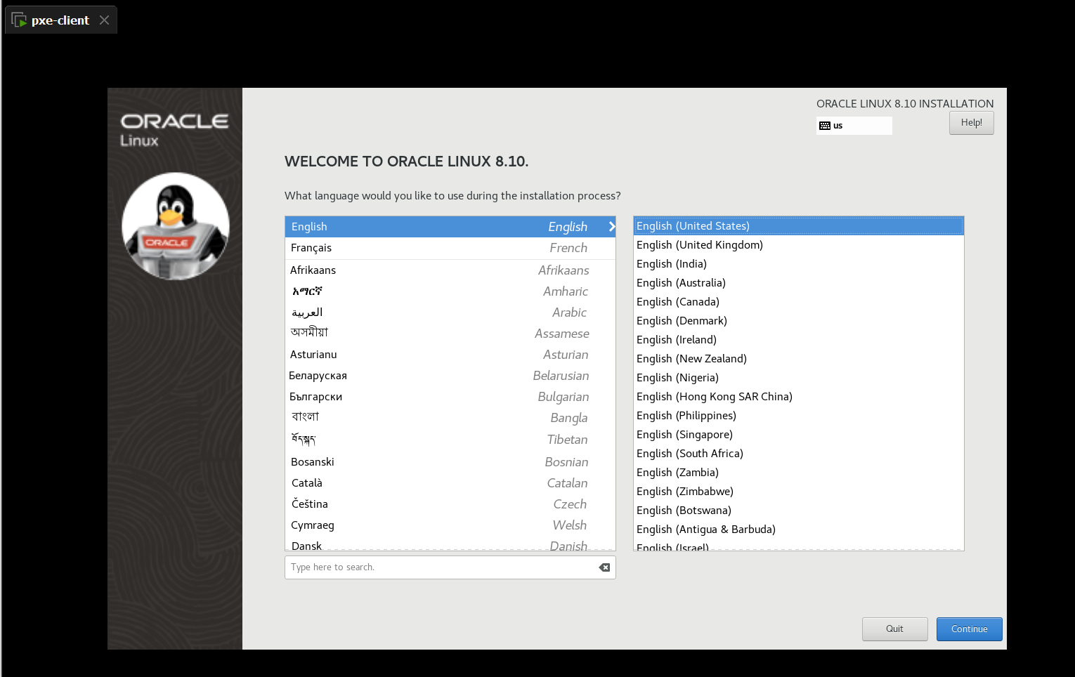Screen dimensions: 1075x677
Task: Pick the Amharic language row
Action: tap(450, 291)
